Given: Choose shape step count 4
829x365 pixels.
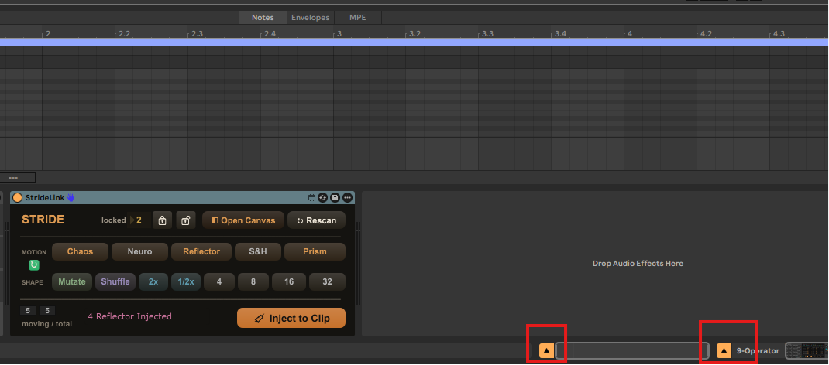Looking at the screenshot, I should tap(219, 281).
